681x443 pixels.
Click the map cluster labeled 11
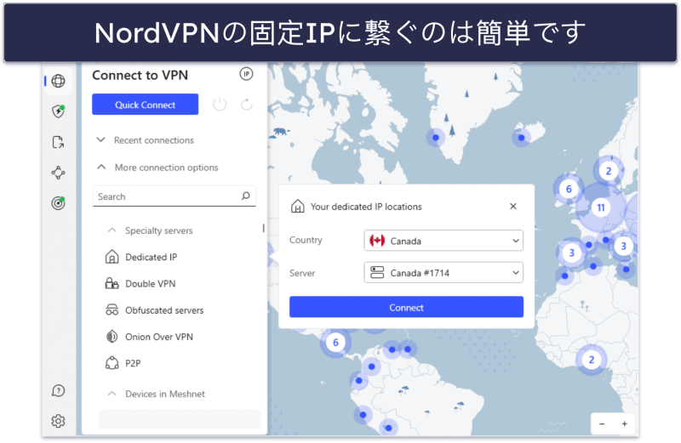coord(601,207)
